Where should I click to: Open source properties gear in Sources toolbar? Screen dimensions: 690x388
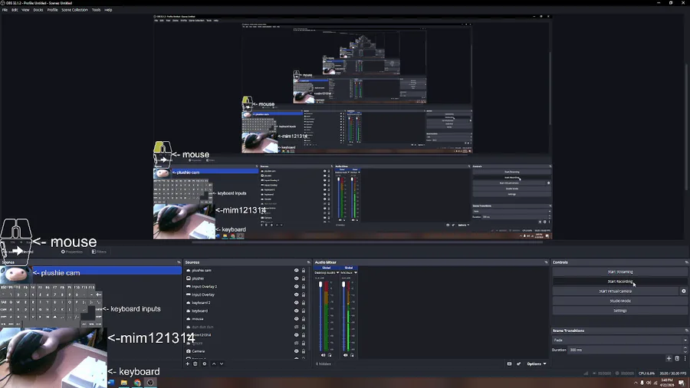coord(205,363)
